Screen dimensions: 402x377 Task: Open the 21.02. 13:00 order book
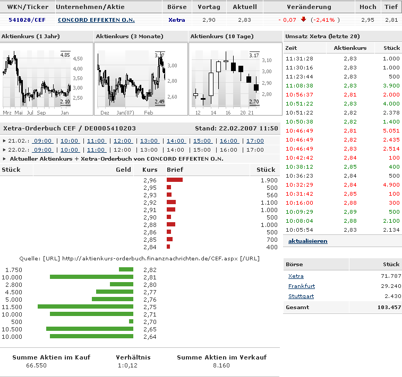149,141
